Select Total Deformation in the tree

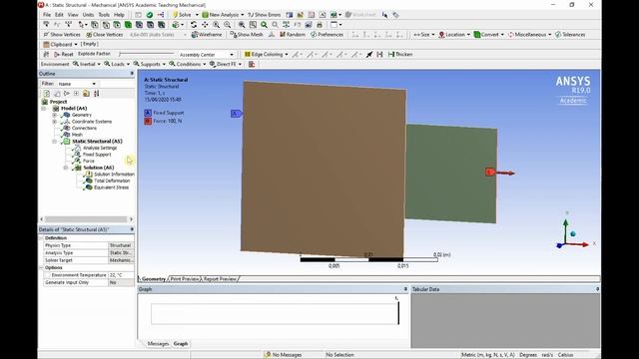tap(112, 180)
